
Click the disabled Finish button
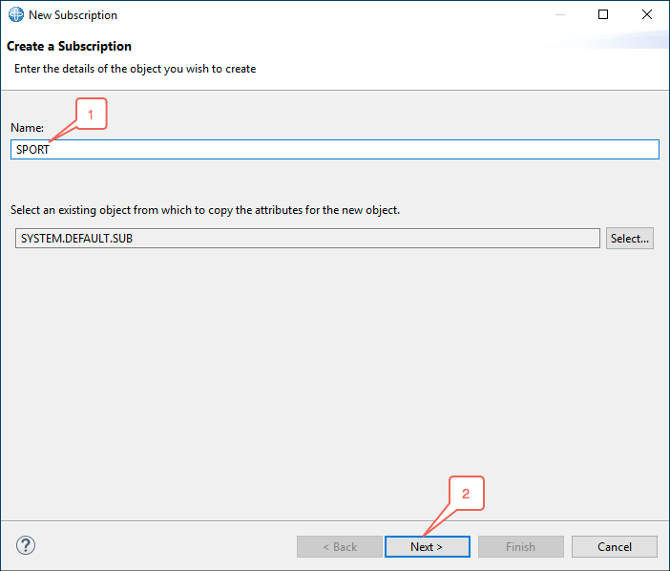(x=521, y=546)
